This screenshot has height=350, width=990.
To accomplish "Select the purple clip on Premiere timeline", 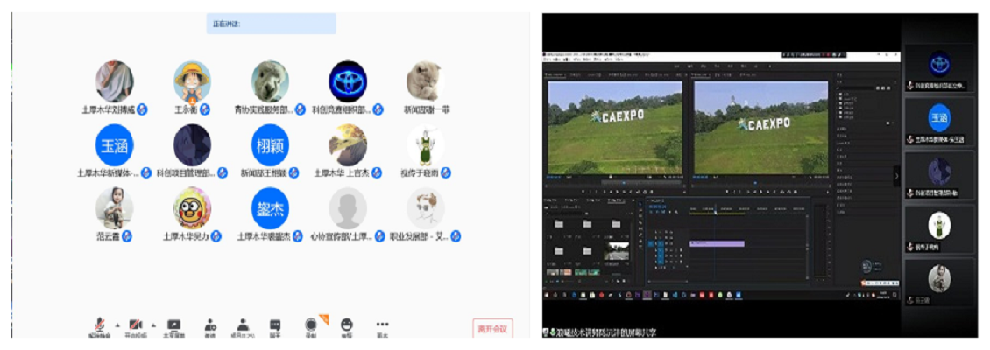I will [717, 243].
